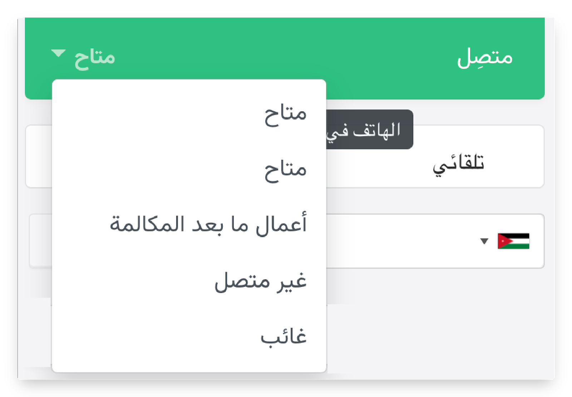Open the متاح status dropdown in green header
The height and width of the screenshot is (397, 572).
[94, 57]
